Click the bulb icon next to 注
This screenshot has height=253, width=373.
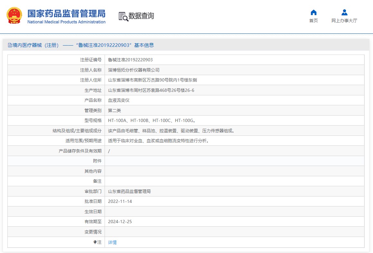click(95, 242)
